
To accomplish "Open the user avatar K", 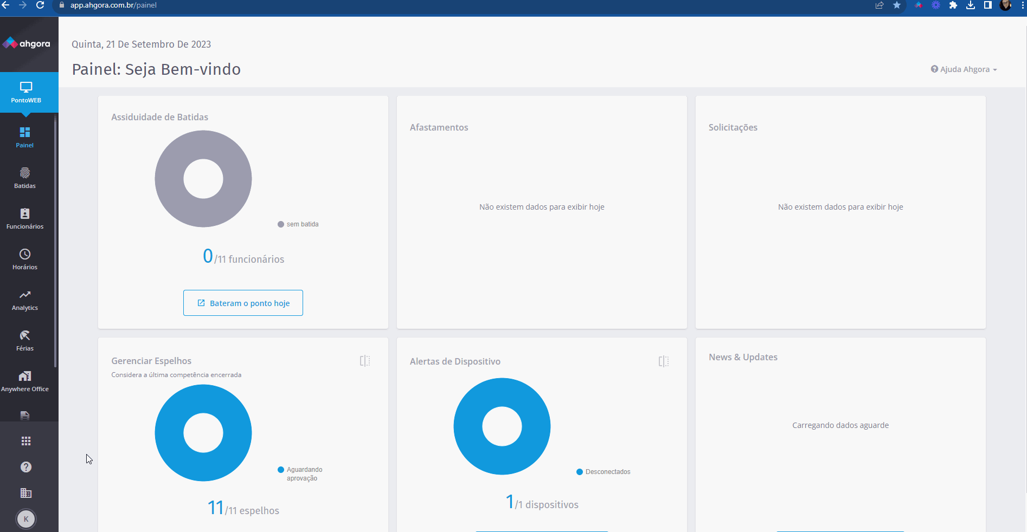I will pos(26,519).
